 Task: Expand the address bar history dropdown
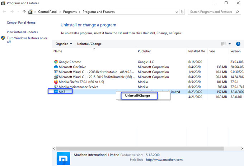point(177,12)
